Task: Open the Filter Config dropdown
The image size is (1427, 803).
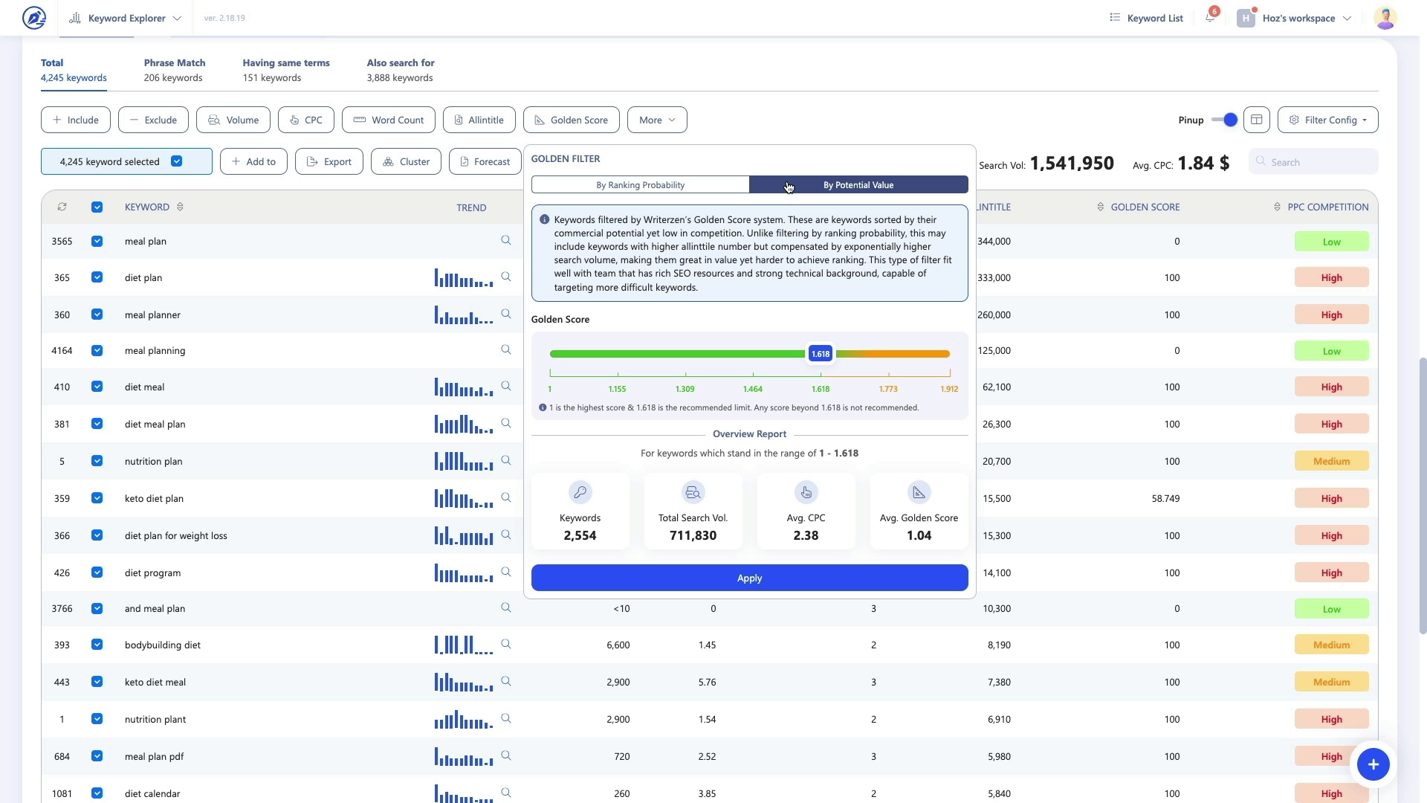Action: coord(1327,120)
